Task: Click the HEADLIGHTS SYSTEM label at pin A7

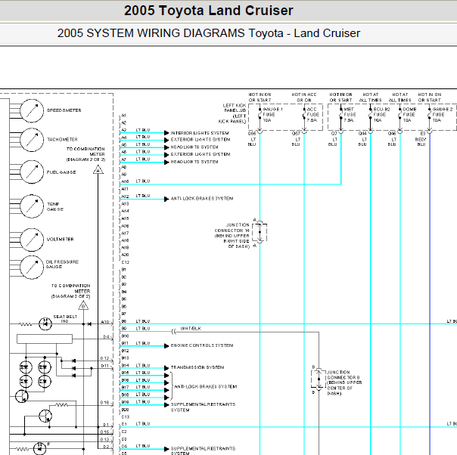Action: (x=194, y=162)
